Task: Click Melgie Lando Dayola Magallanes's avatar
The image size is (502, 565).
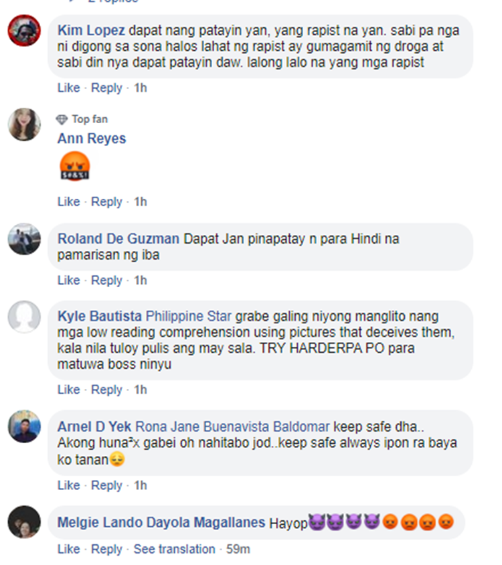Action: (x=24, y=522)
